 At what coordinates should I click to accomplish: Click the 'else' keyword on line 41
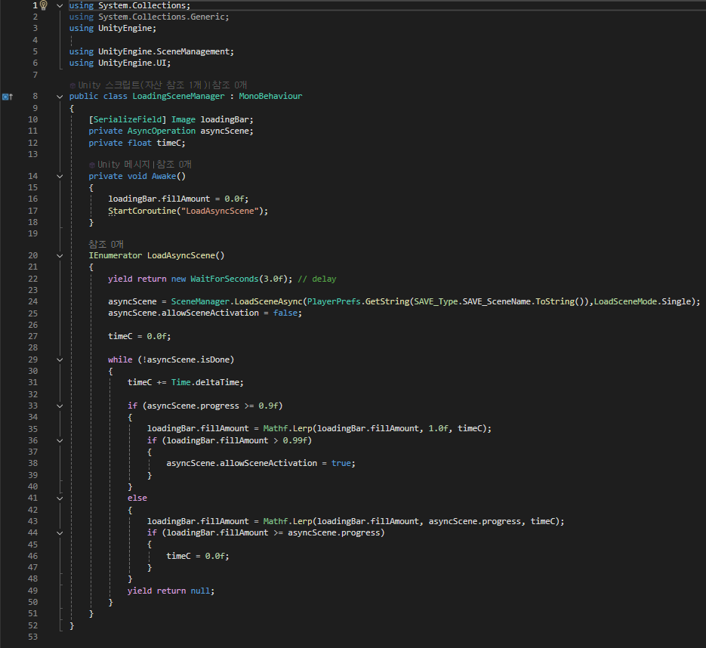(137, 498)
